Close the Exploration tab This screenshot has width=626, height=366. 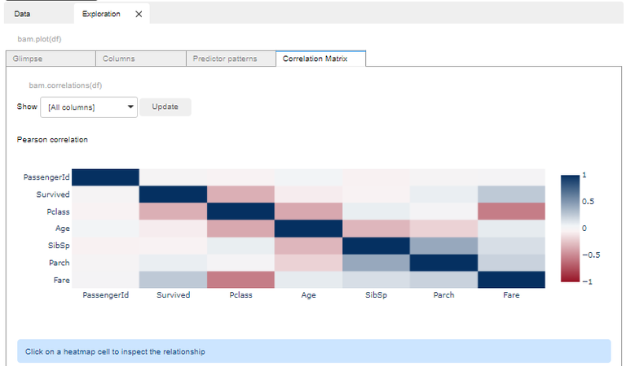139,14
